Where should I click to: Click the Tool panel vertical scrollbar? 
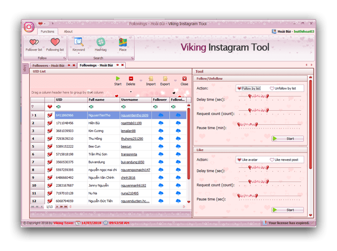click(x=310, y=125)
